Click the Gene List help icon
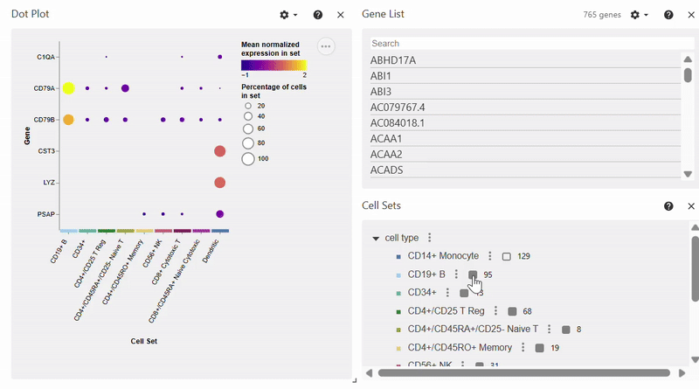The width and height of the screenshot is (699, 389). pos(668,15)
